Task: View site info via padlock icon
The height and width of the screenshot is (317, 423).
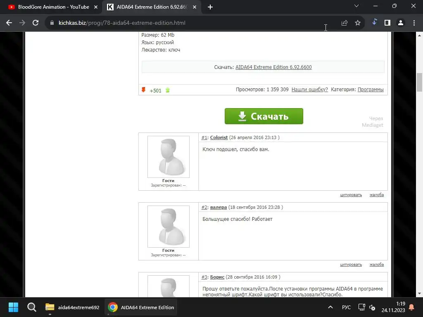Action: [x=52, y=23]
